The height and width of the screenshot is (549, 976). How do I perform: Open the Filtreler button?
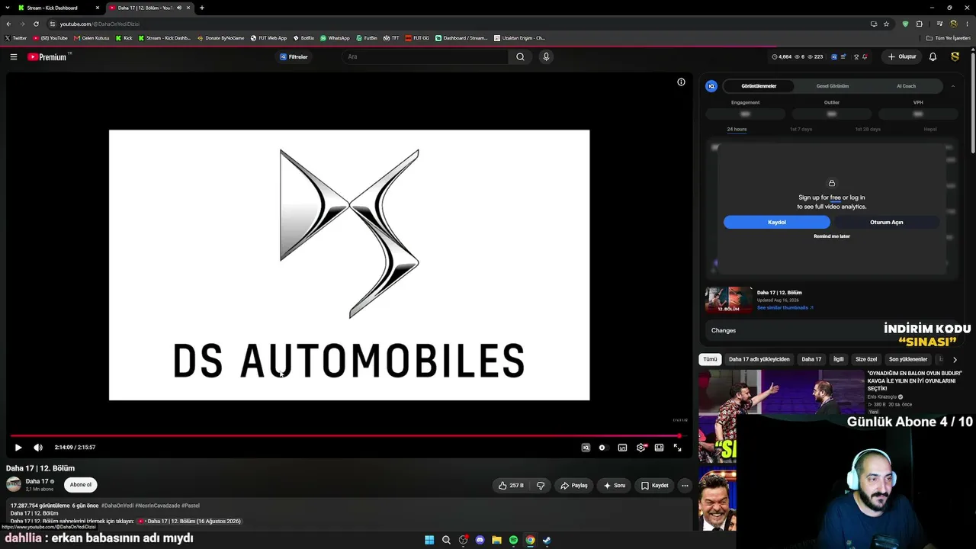pos(294,56)
